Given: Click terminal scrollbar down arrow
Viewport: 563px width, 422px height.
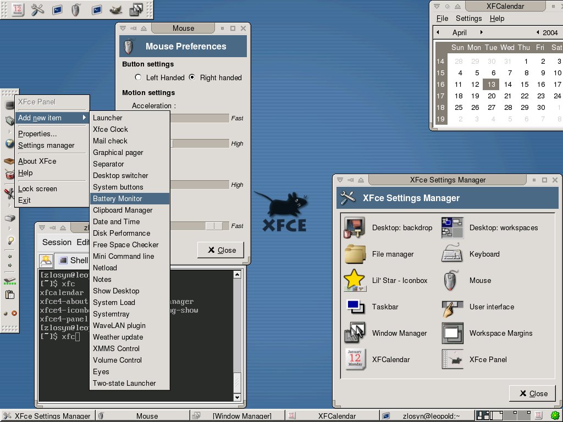Looking at the screenshot, I should point(237,397).
